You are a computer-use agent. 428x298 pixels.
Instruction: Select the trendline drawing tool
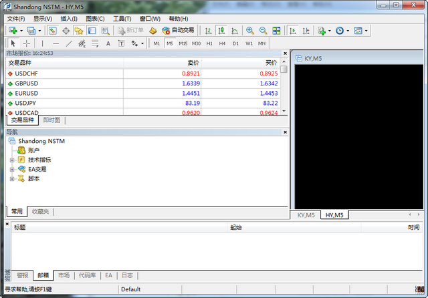tap(69, 43)
